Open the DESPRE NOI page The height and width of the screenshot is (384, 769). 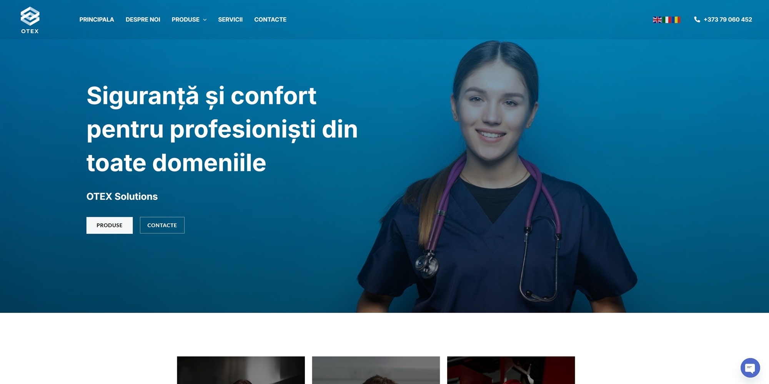143,20
